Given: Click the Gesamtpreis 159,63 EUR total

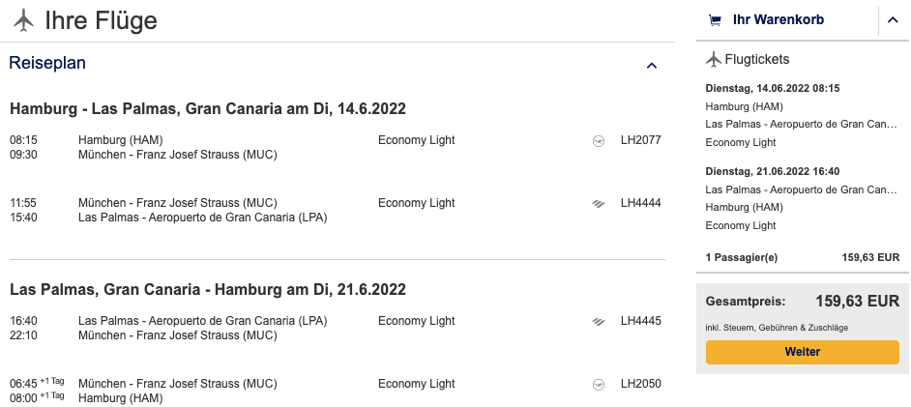Looking at the screenshot, I should 857,301.
